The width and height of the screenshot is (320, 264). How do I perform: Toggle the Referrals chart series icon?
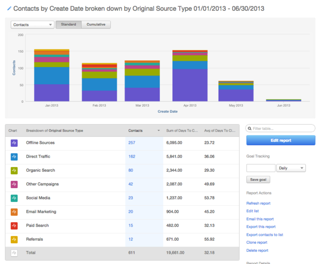(x=14, y=239)
